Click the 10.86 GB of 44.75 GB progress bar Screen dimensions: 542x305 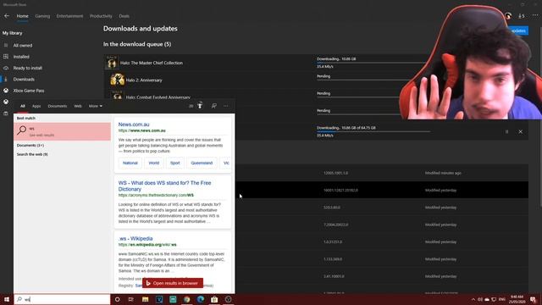[x=373, y=131]
